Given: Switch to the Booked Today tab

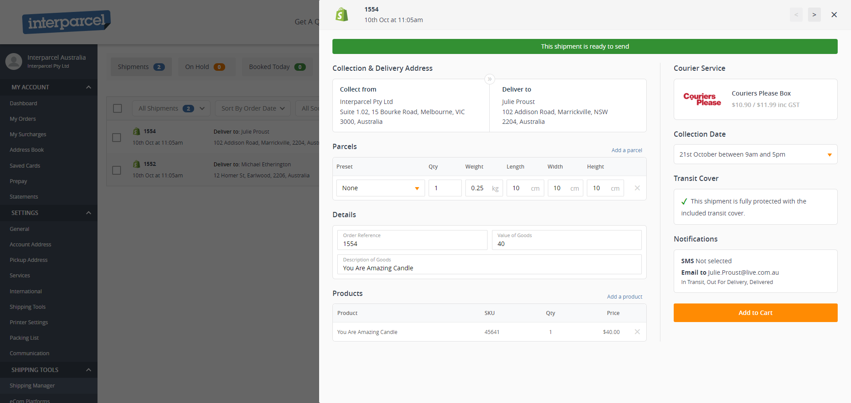Looking at the screenshot, I should 277,67.
